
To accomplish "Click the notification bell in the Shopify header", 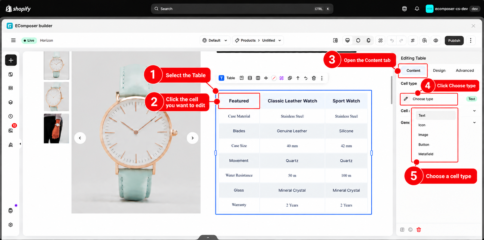I will pos(417,9).
